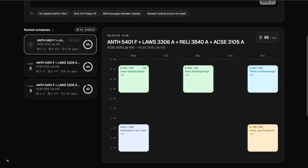The height and width of the screenshot is (168, 308).
Task: Click the Next.js N logo badge
Action: (x=8, y=161)
